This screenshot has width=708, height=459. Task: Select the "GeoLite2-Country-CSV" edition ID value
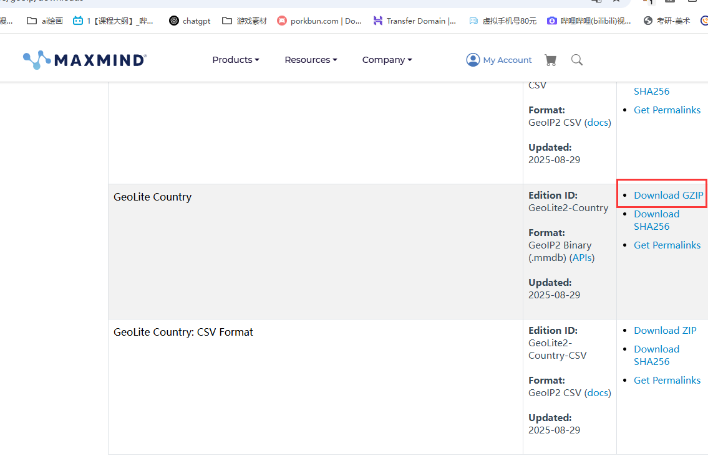(557, 349)
